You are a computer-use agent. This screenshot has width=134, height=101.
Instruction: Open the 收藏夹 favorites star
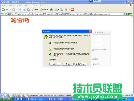pyautogui.click(x=44, y=9)
